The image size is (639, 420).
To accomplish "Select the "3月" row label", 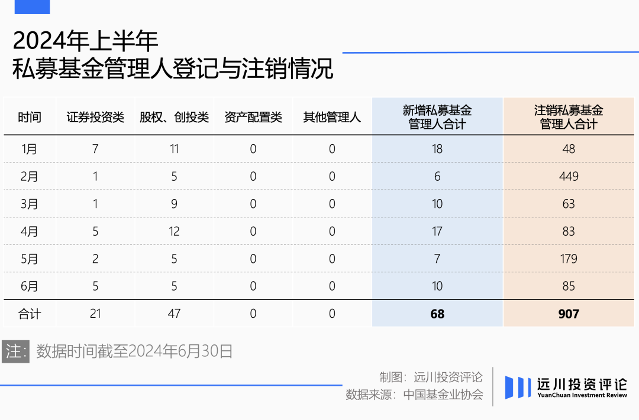I will click(30, 204).
